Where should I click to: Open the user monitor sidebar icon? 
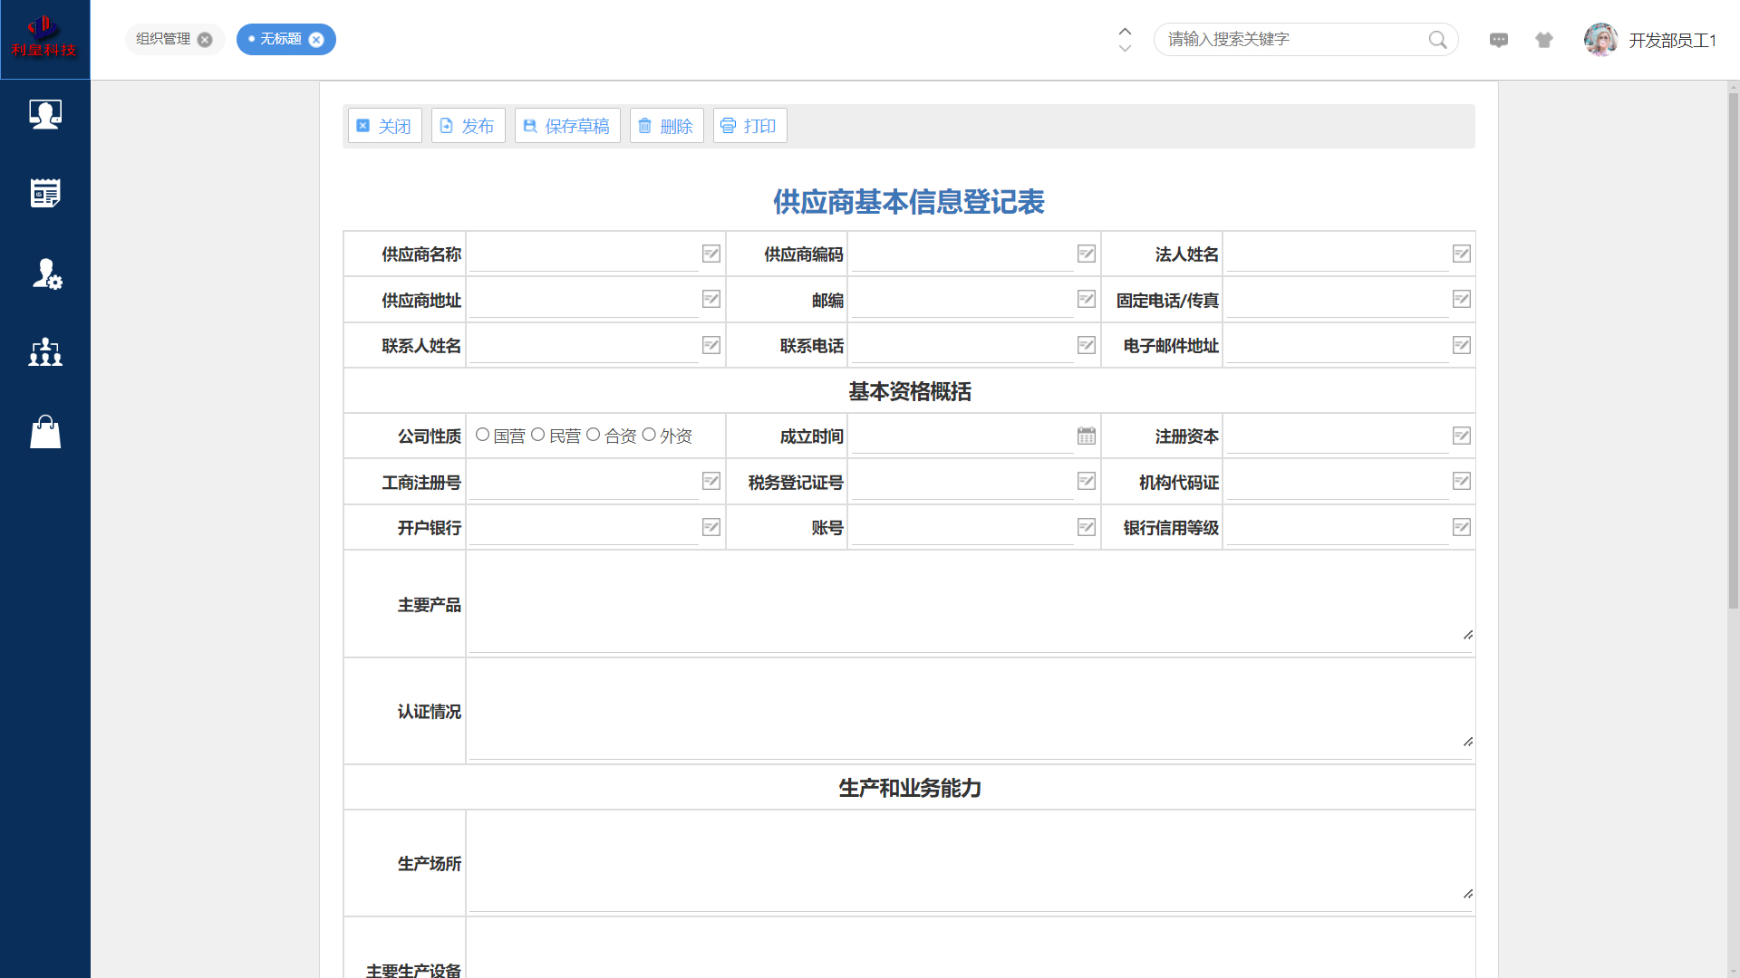[x=45, y=114]
